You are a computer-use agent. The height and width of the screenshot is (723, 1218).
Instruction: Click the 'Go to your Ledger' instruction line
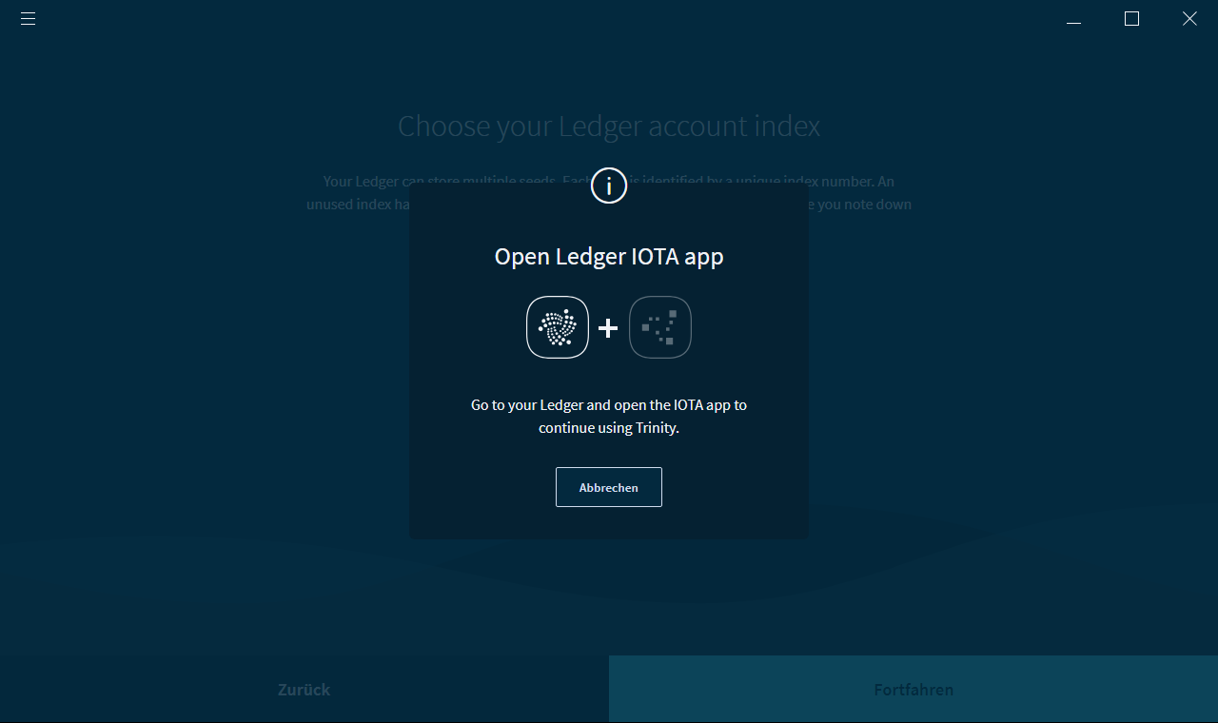click(x=609, y=404)
